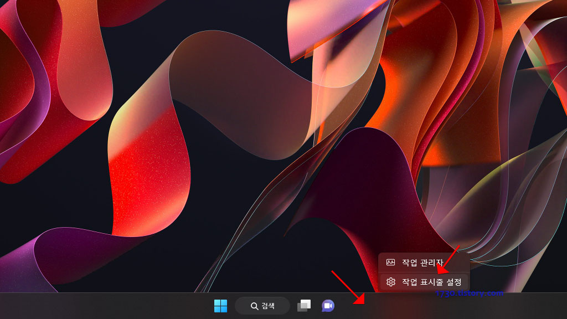Select 작업 관리자 from the context menu
This screenshot has width=567, height=319.
[x=424, y=263]
